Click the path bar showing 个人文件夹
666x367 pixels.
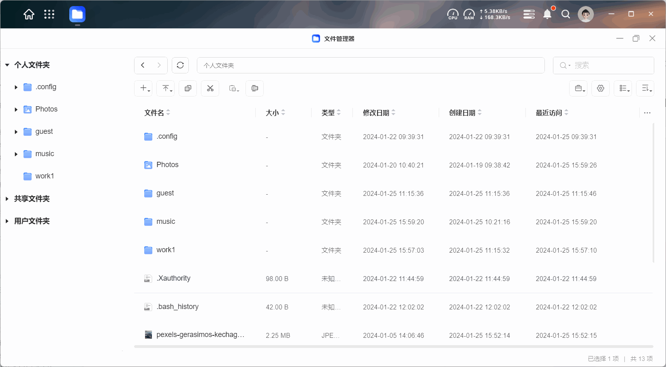pyautogui.click(x=371, y=65)
